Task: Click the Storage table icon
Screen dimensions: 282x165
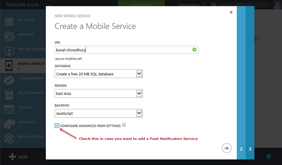Action: [9, 109]
